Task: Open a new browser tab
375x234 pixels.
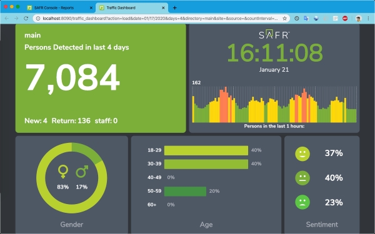Action: tap(175, 8)
